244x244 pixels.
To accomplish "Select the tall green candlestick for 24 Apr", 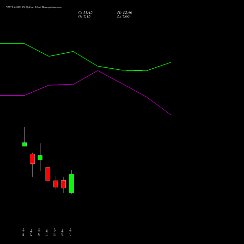I will pyautogui.click(x=71, y=183).
